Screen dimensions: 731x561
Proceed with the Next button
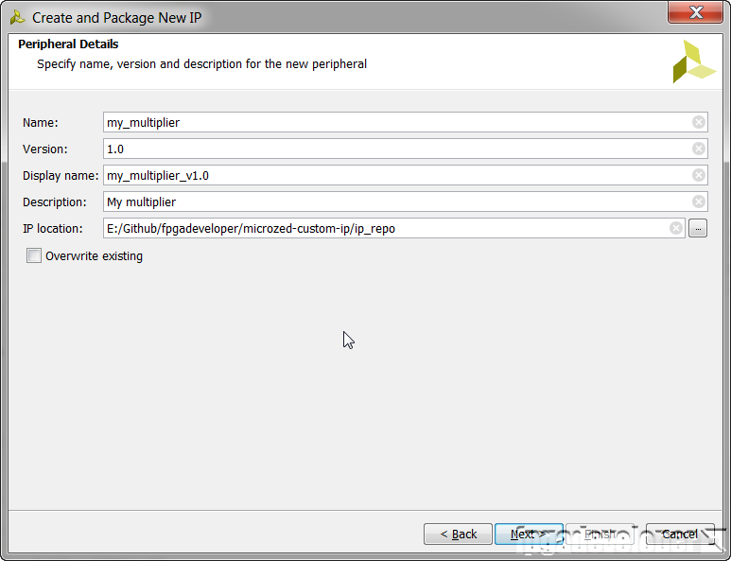click(x=529, y=534)
